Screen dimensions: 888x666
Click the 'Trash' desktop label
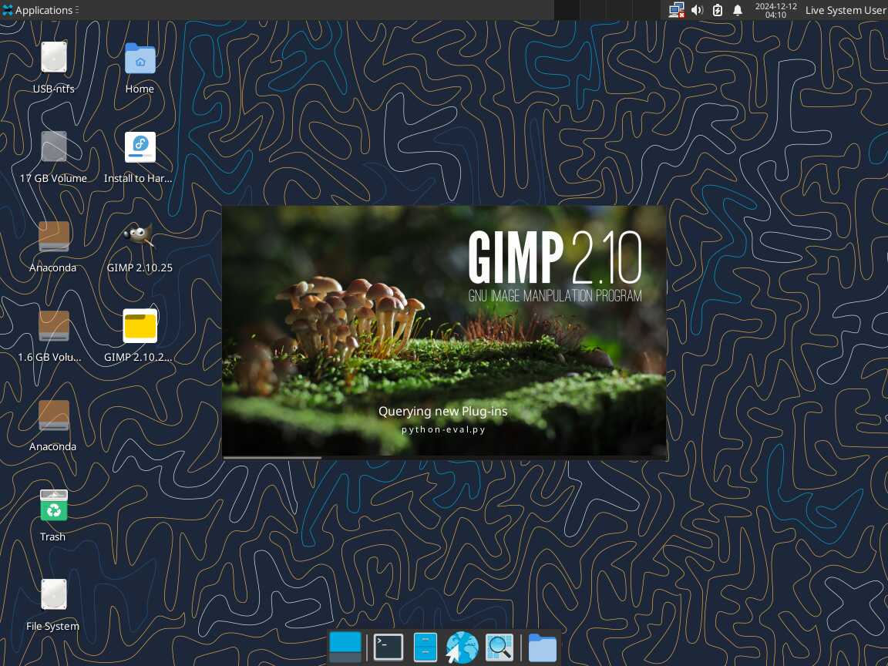point(52,536)
